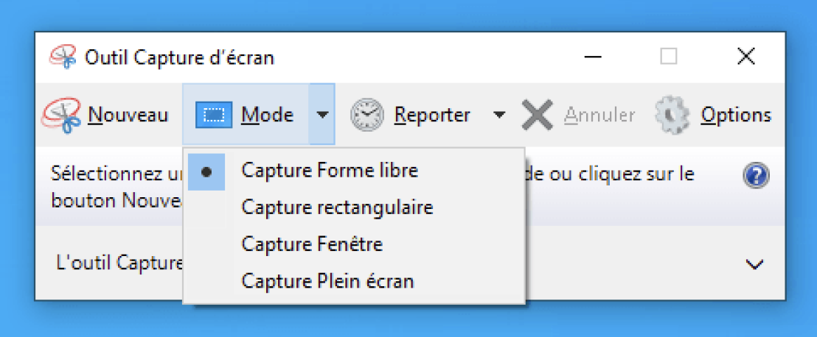Image resolution: width=817 pixels, height=337 pixels.
Task: Click the rectangular Mode icon
Action: (214, 114)
